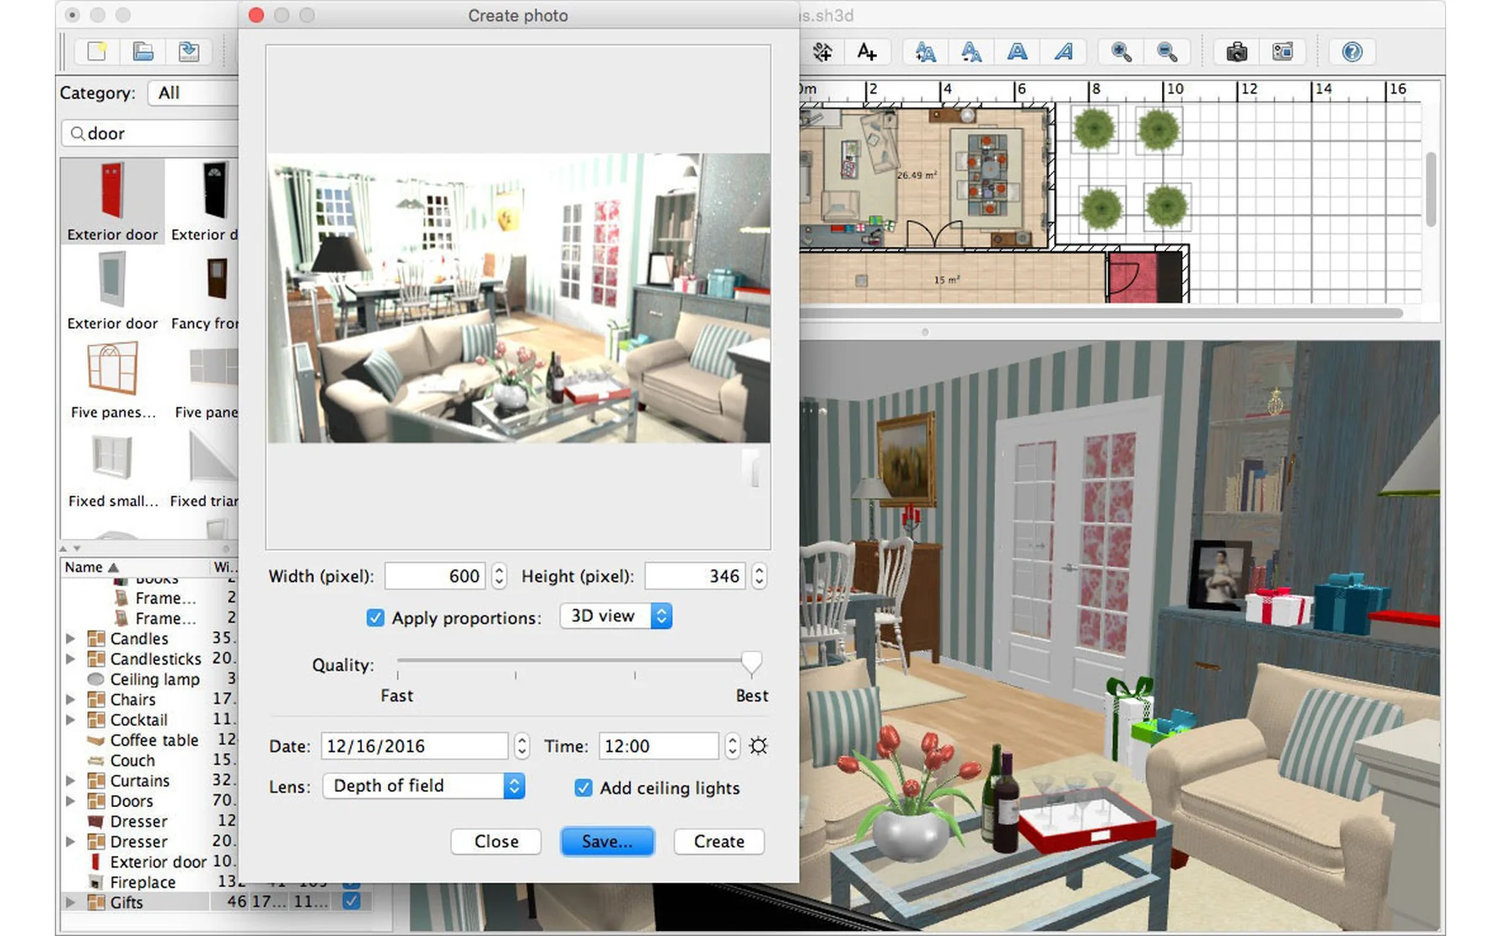Viewport: 1501px width, 936px height.
Task: Open Create photo camera tool
Action: coord(1236,52)
